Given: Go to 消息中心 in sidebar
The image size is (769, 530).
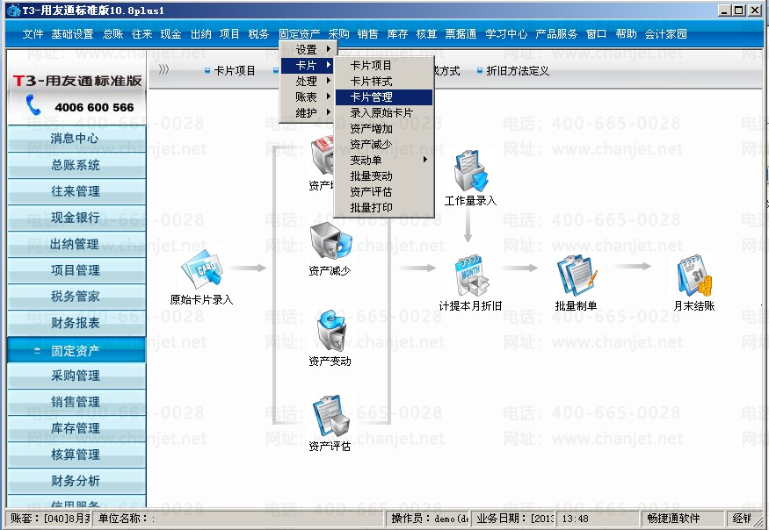Looking at the screenshot, I should click(x=76, y=139).
